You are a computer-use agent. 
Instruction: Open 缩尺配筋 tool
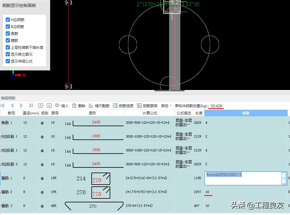(x=99, y=106)
